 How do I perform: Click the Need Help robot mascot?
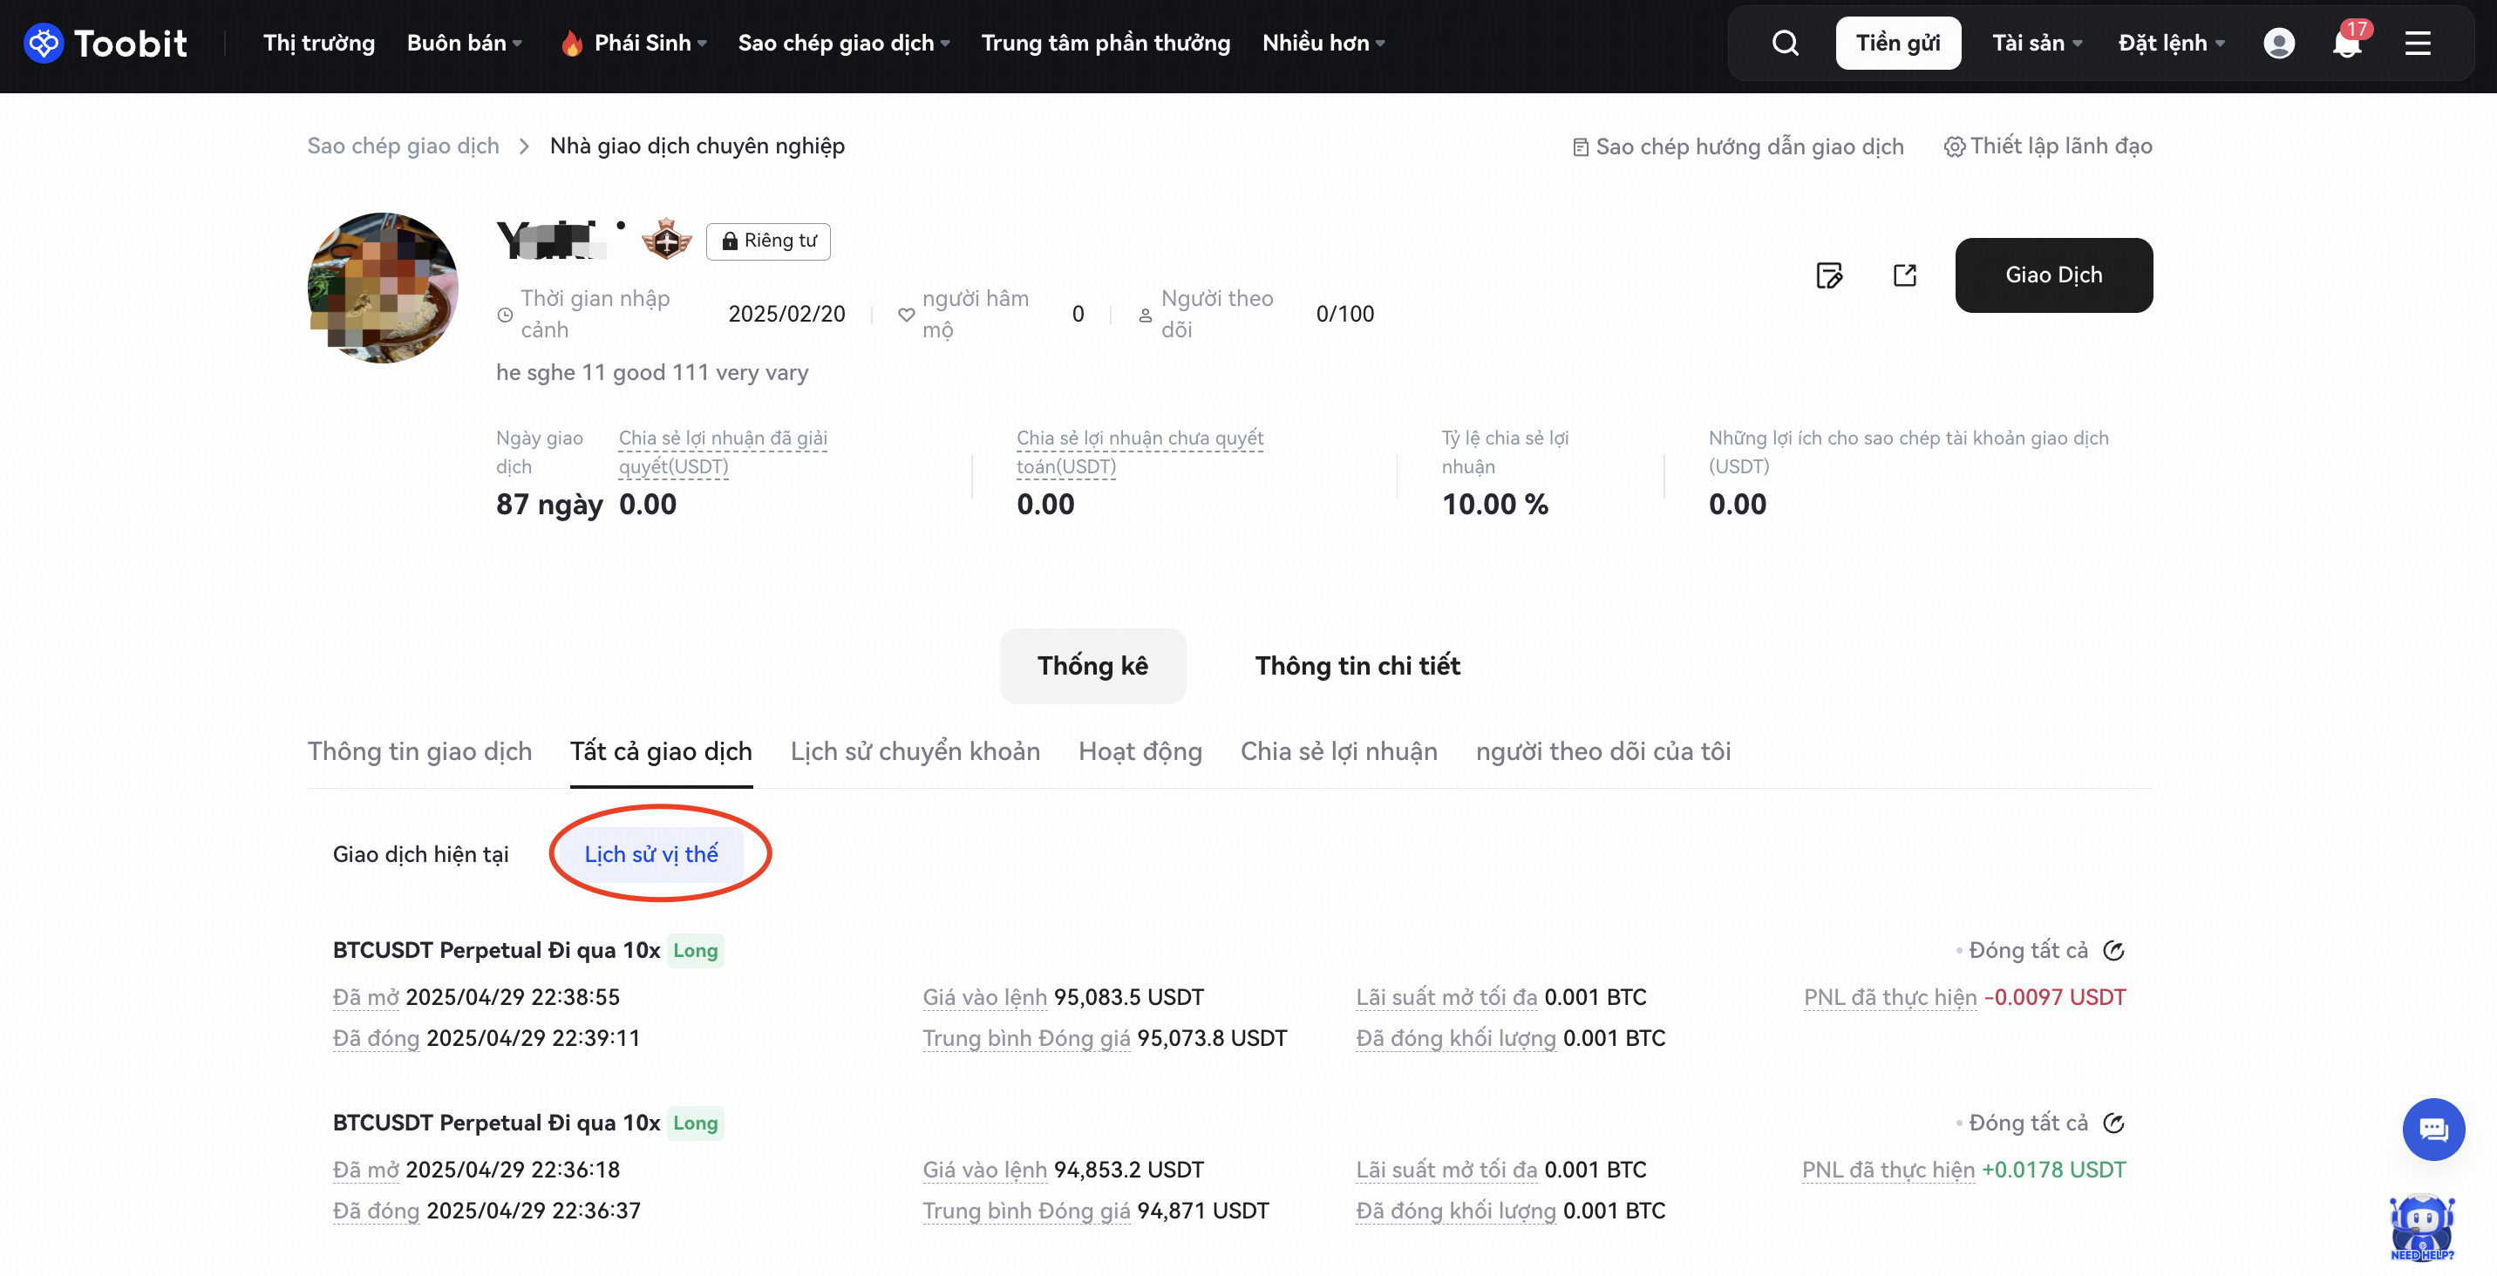[2421, 1227]
